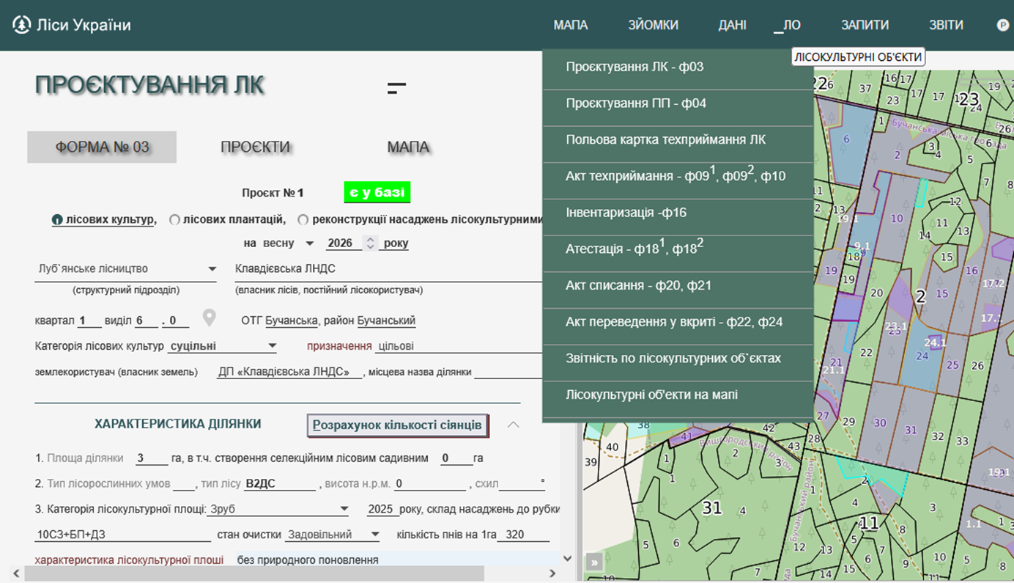Open стан очистки dropdown Задовільний
1014x583 pixels.
[333, 535]
